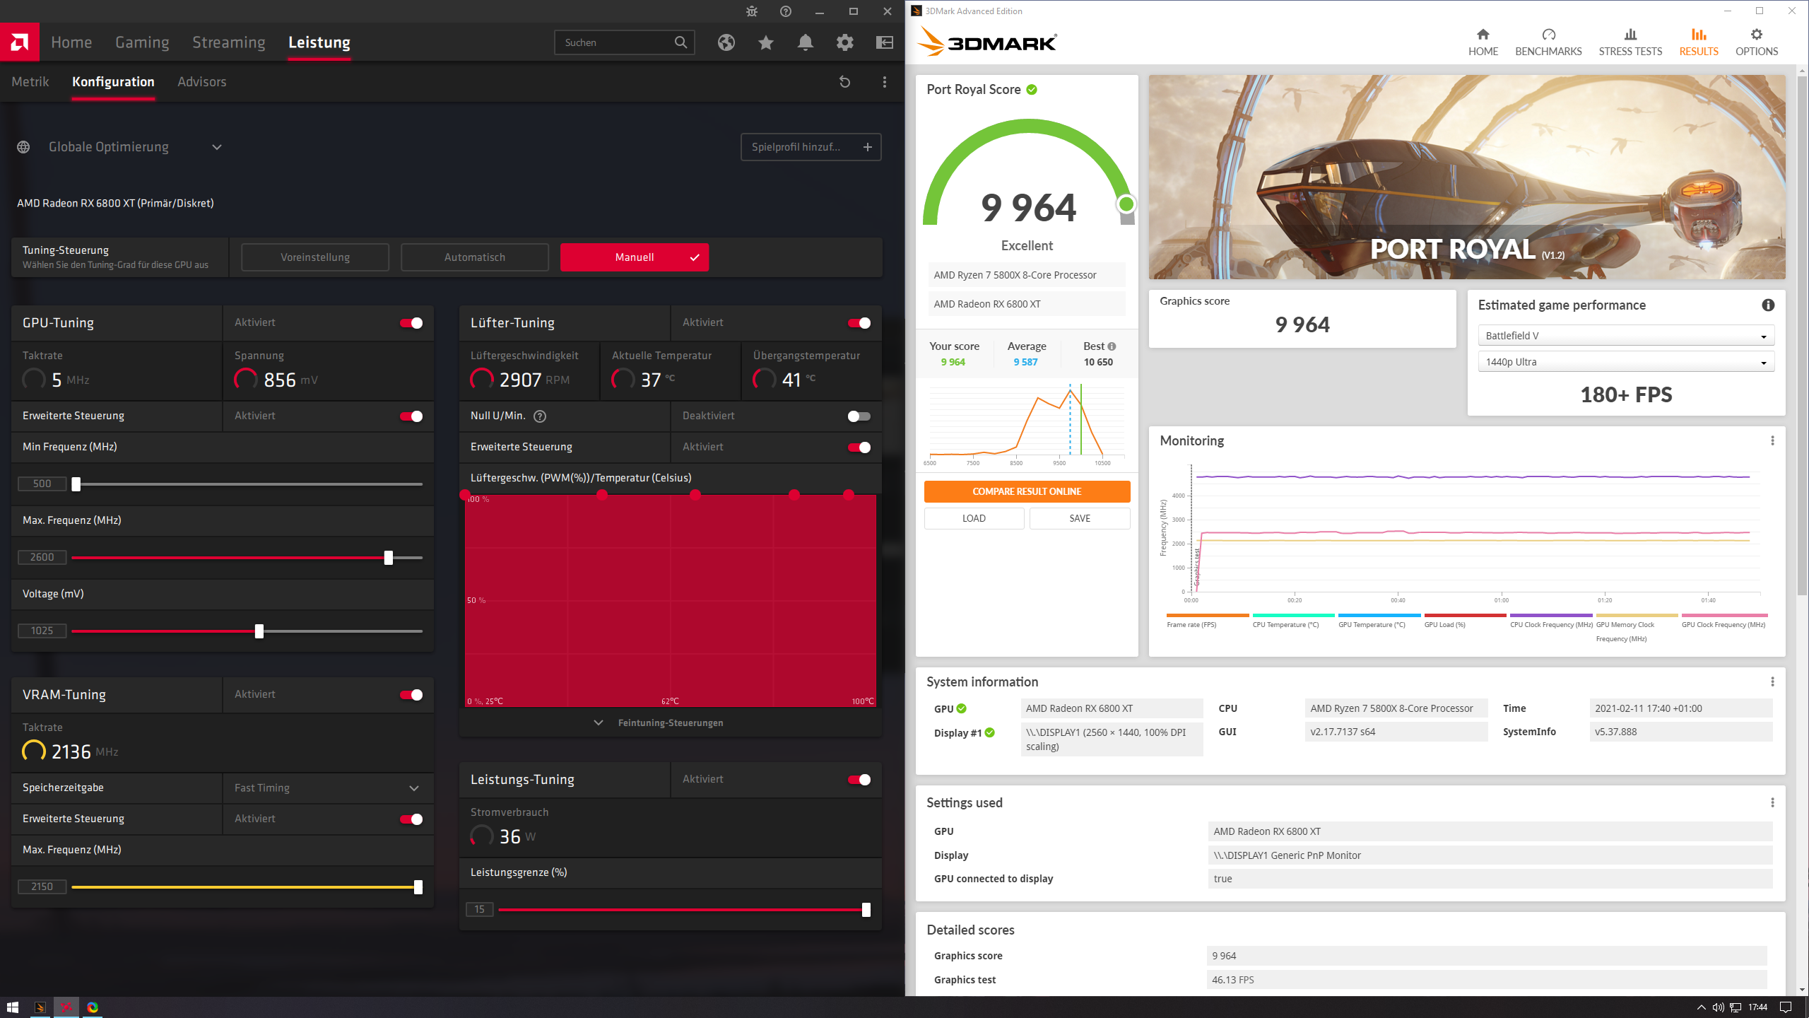This screenshot has height=1018, width=1809.
Task: Expand Feintuning-Steuerungen section
Action: (x=669, y=722)
